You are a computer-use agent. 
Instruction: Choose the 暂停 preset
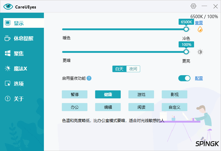(x=74, y=94)
